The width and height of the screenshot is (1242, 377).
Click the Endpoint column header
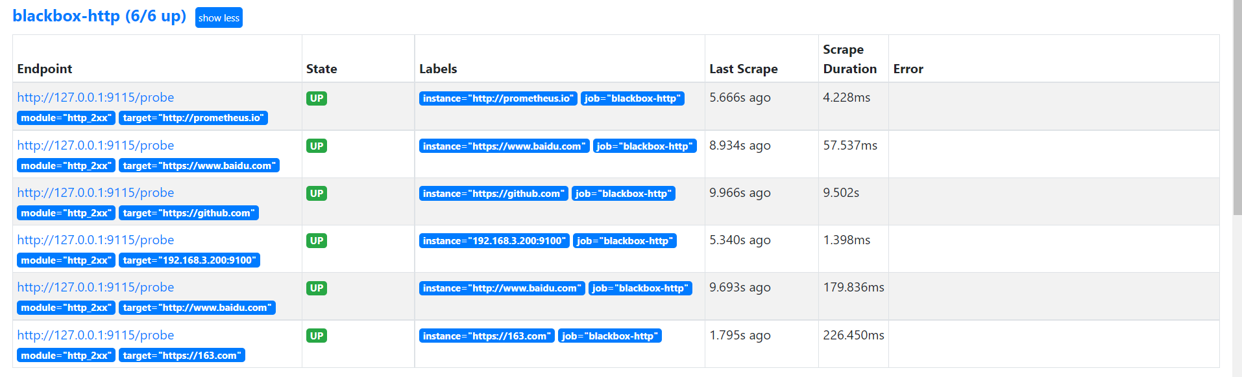pos(45,69)
